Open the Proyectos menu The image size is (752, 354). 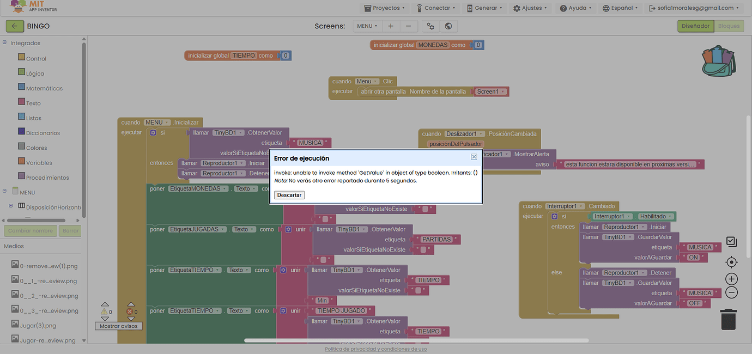(385, 8)
